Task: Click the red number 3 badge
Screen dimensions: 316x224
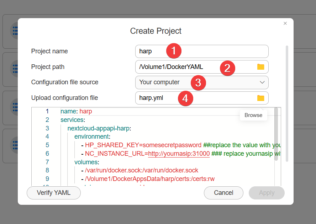Action: tap(198, 83)
